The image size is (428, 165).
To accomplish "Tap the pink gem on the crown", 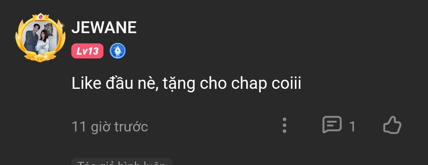I will coord(41,17).
